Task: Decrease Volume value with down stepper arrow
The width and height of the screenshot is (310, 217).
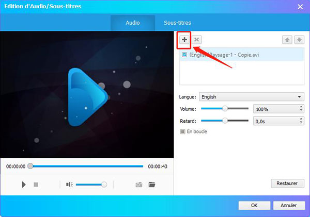Action: coord(301,110)
